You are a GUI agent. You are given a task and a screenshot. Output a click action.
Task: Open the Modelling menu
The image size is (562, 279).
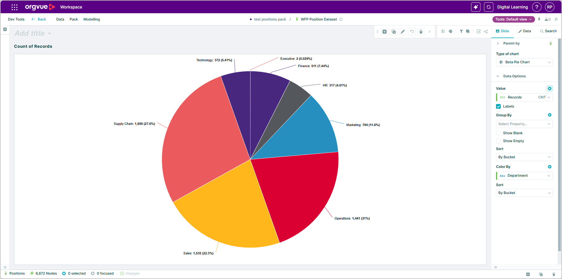tap(92, 19)
